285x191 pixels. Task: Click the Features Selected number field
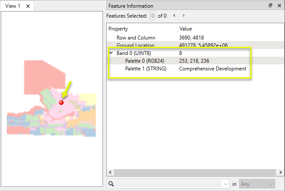tap(152, 16)
